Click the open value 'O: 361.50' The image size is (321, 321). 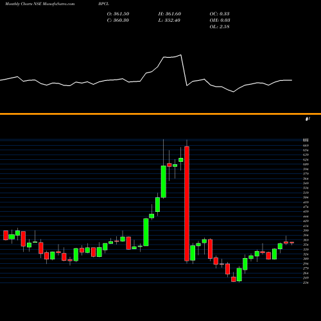point(118,13)
